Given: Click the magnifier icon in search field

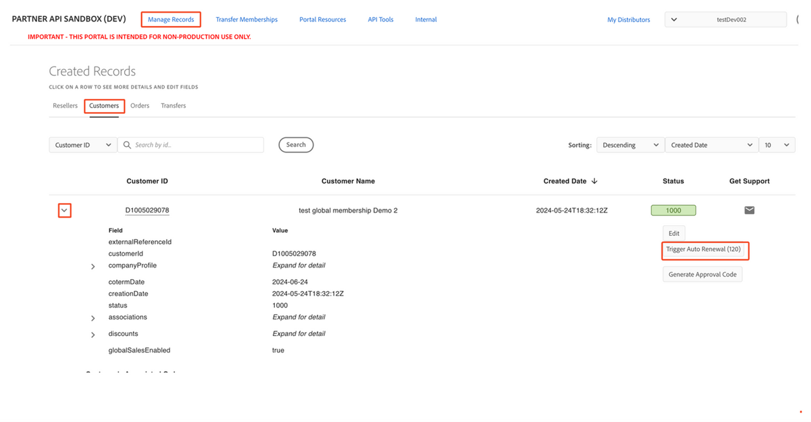Looking at the screenshot, I should click(127, 145).
